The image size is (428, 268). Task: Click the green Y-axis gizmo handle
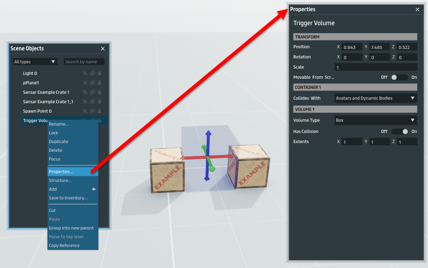pos(212,169)
